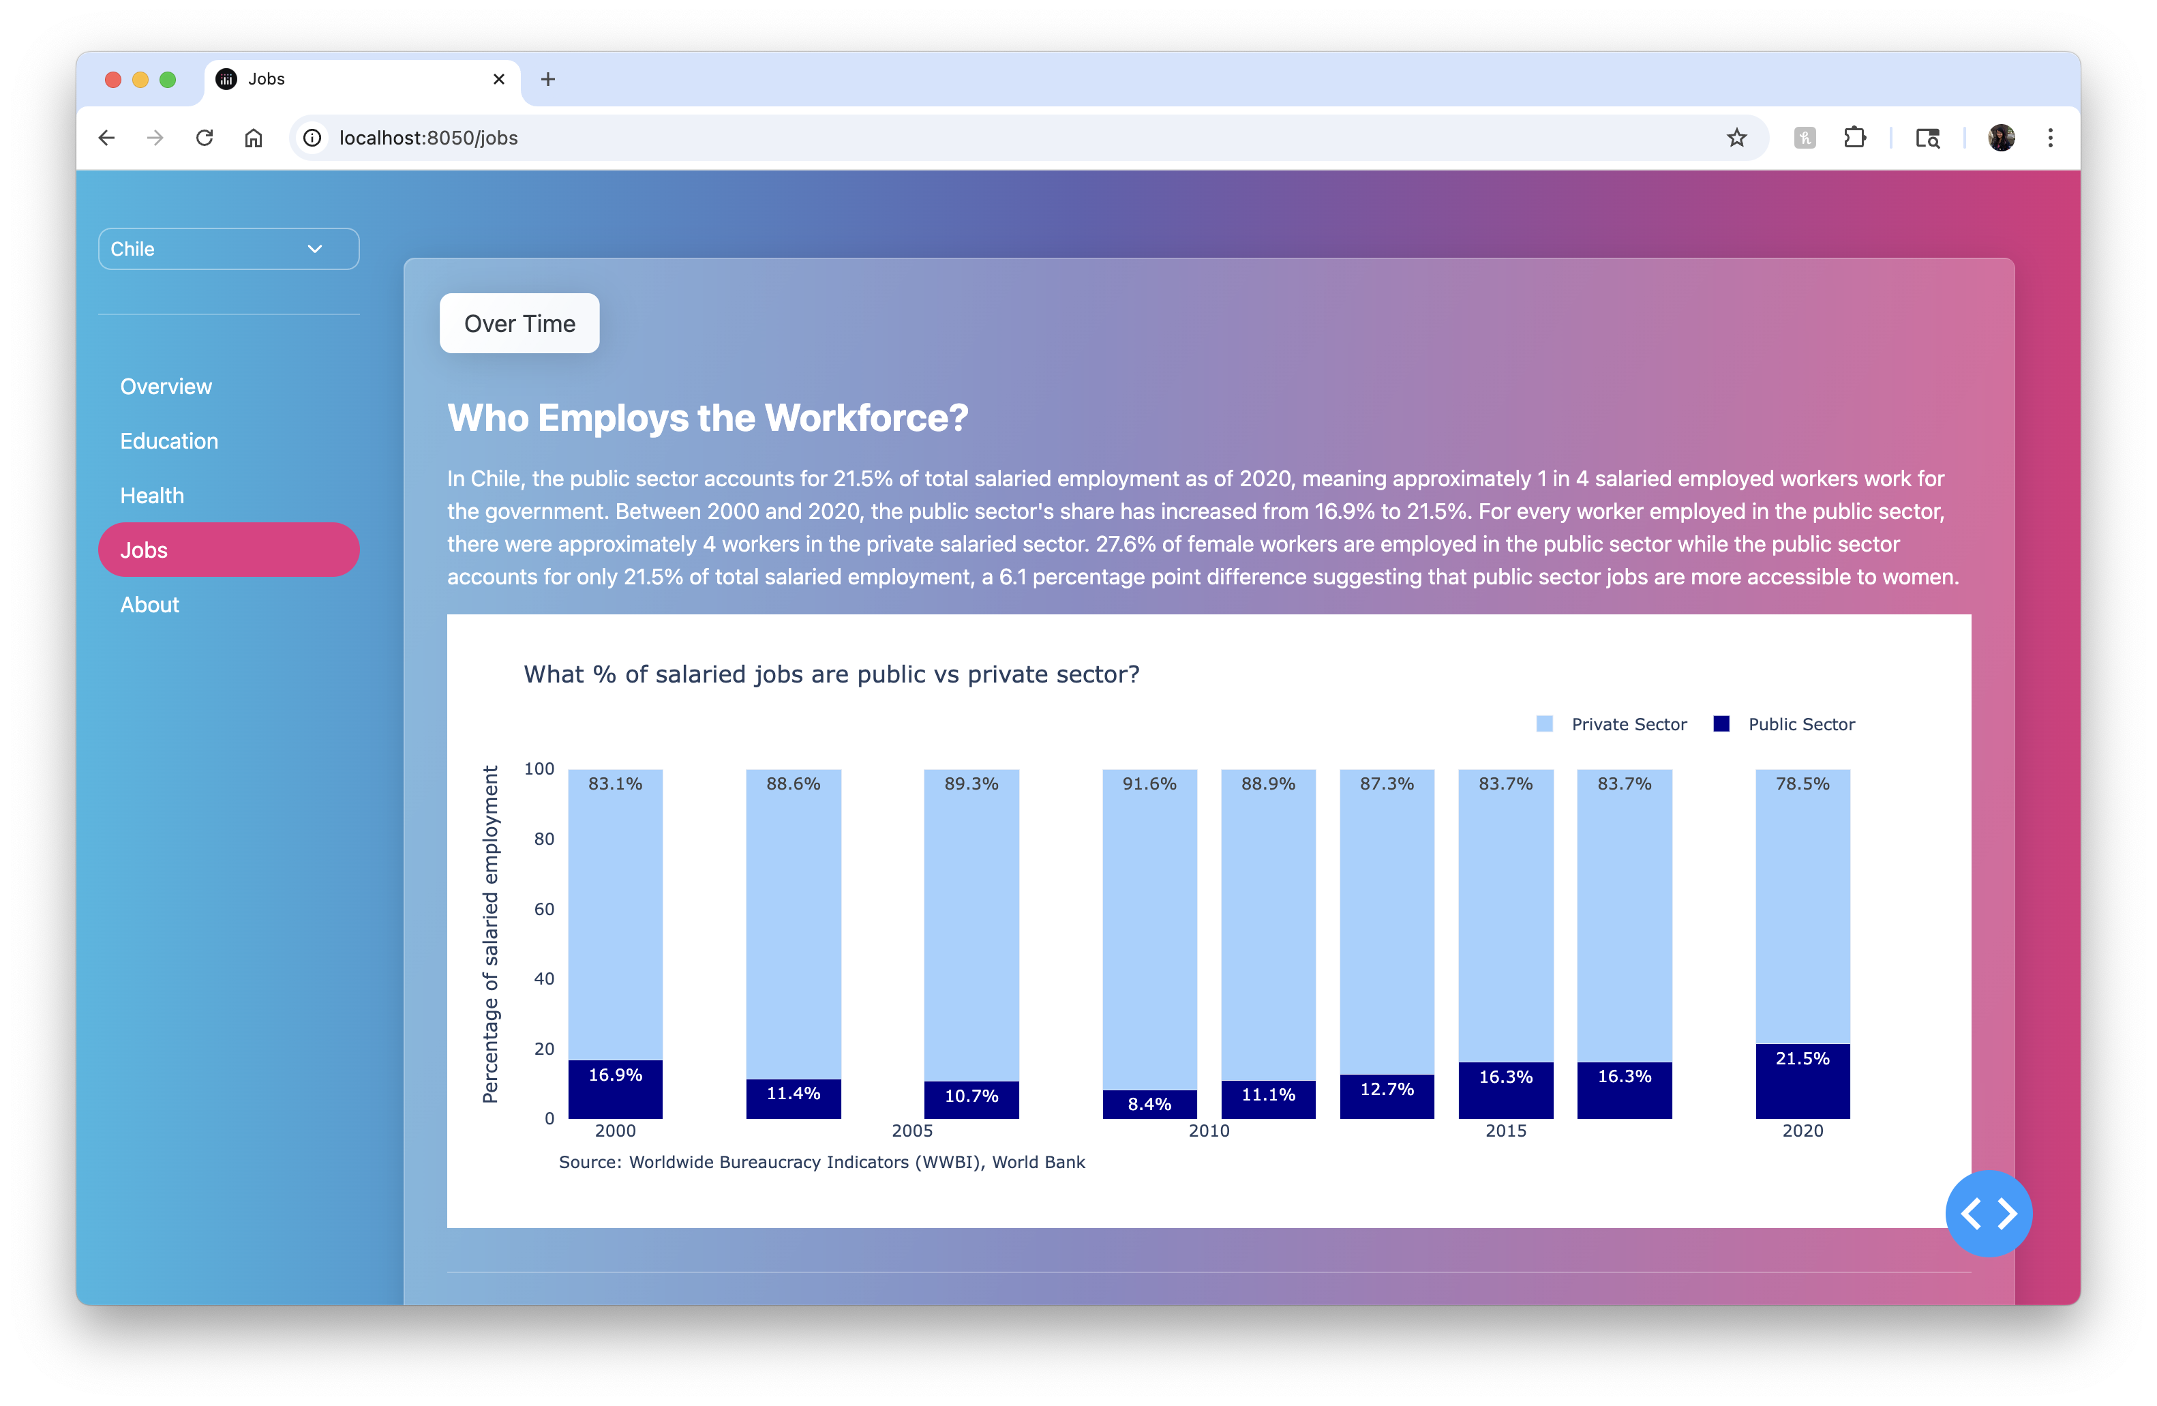This screenshot has width=2157, height=1406.
Task: Open the Chrome three-dot menu
Action: point(2050,138)
